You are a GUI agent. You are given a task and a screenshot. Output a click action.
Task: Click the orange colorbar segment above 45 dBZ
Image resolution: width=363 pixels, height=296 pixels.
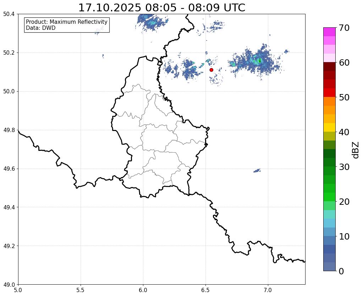point(329,110)
